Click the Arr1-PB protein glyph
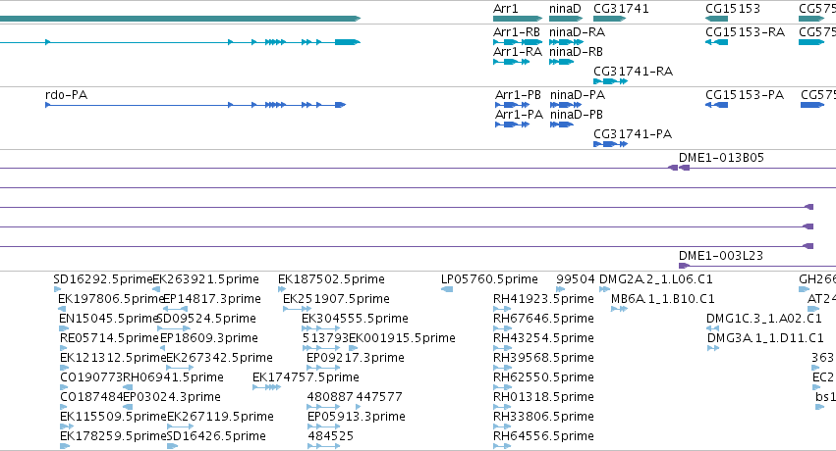The image size is (836, 451). pos(513,105)
